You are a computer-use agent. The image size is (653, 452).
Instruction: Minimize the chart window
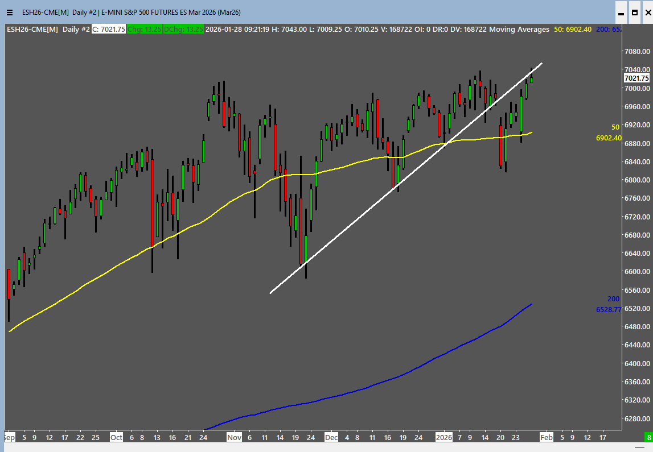[621, 12]
